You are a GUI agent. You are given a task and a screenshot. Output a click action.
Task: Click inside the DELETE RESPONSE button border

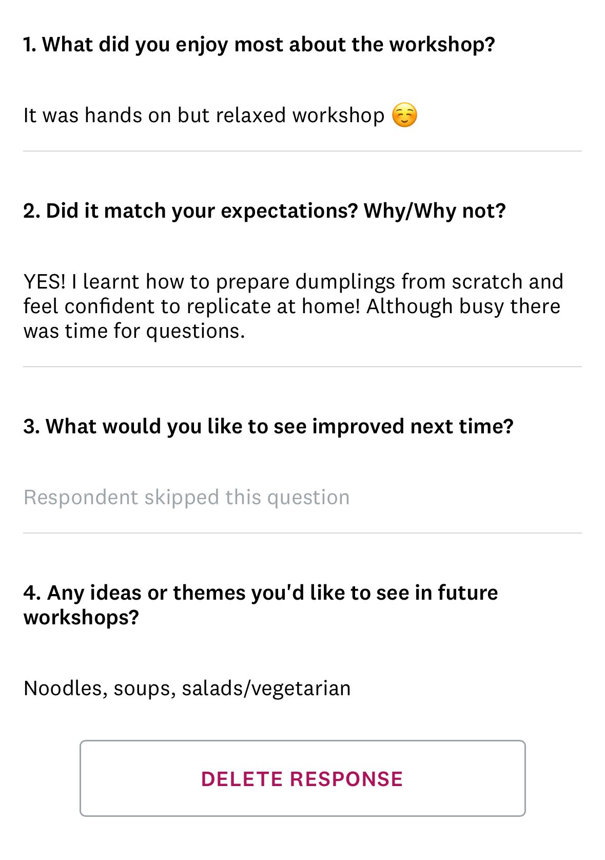[303, 779]
